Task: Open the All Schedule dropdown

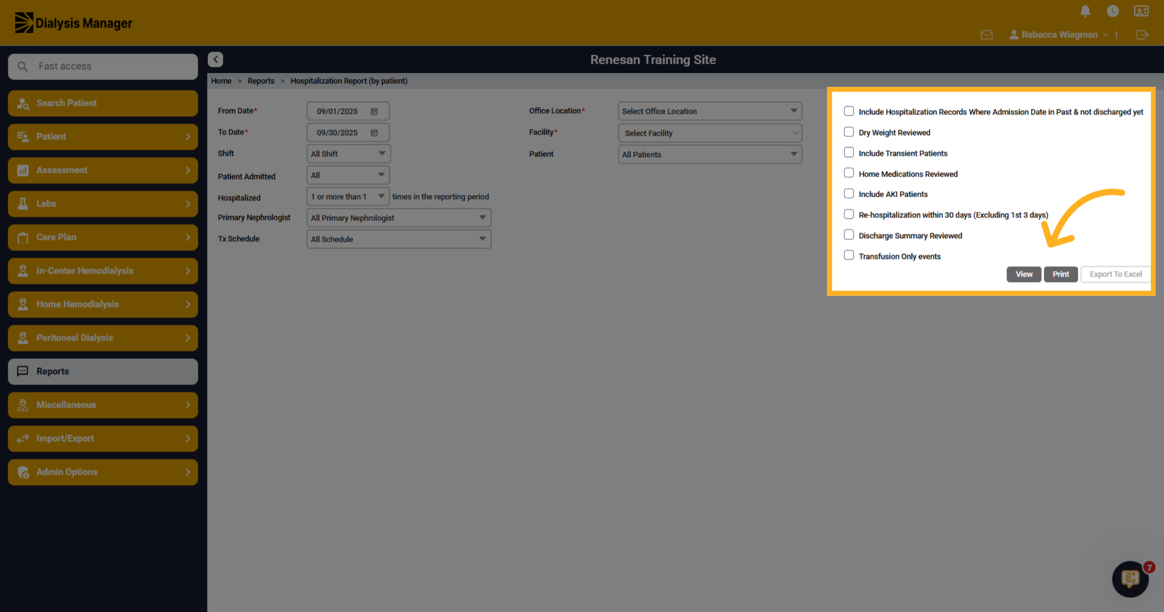Action: (x=399, y=239)
